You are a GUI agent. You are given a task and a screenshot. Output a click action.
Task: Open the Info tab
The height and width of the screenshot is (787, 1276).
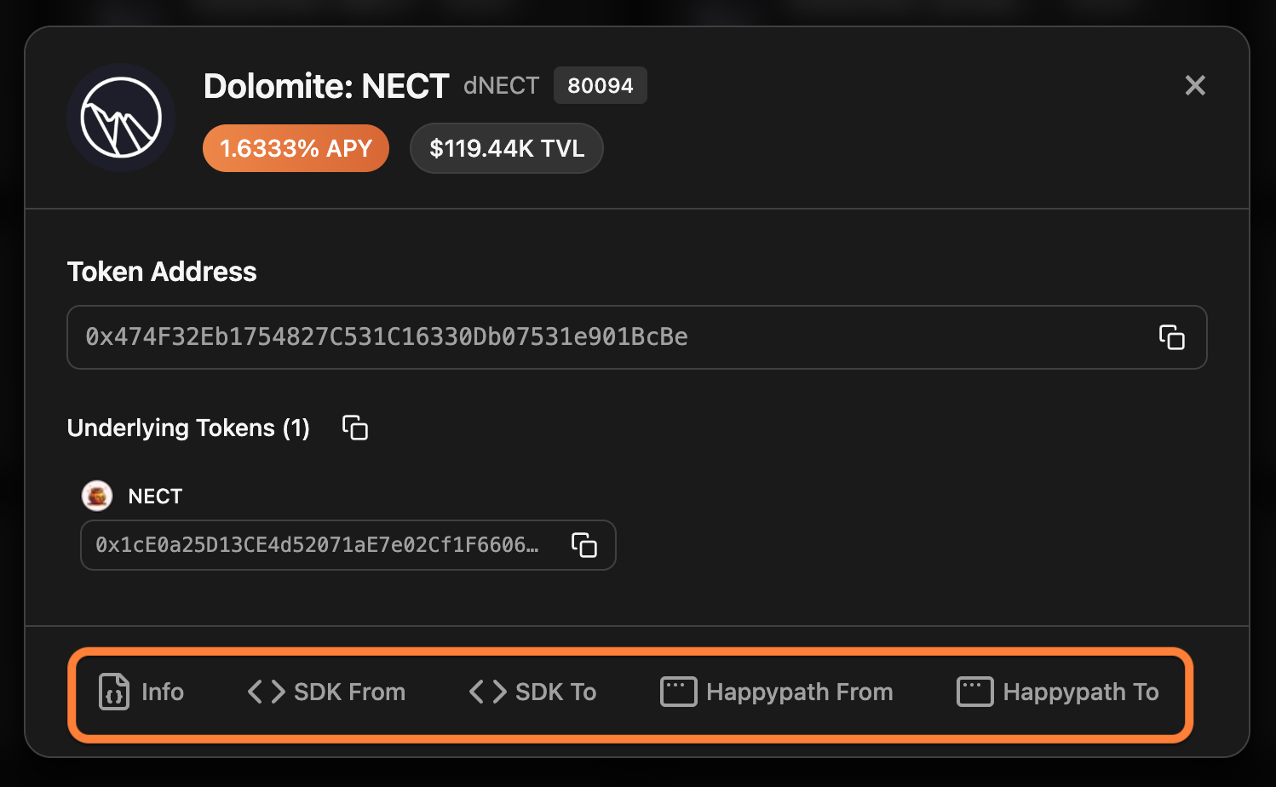click(162, 692)
